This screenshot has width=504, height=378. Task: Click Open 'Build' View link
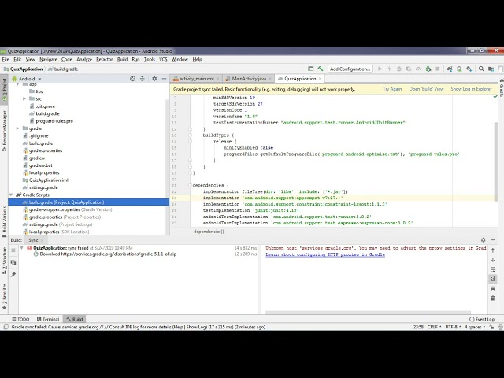click(x=426, y=89)
